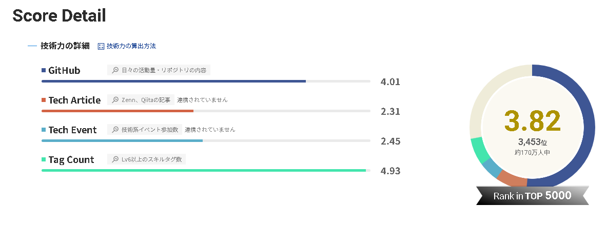The width and height of the screenshot is (606, 225).
Task: Click the magnifier icon in Tech Article tag
Action: coord(115,100)
